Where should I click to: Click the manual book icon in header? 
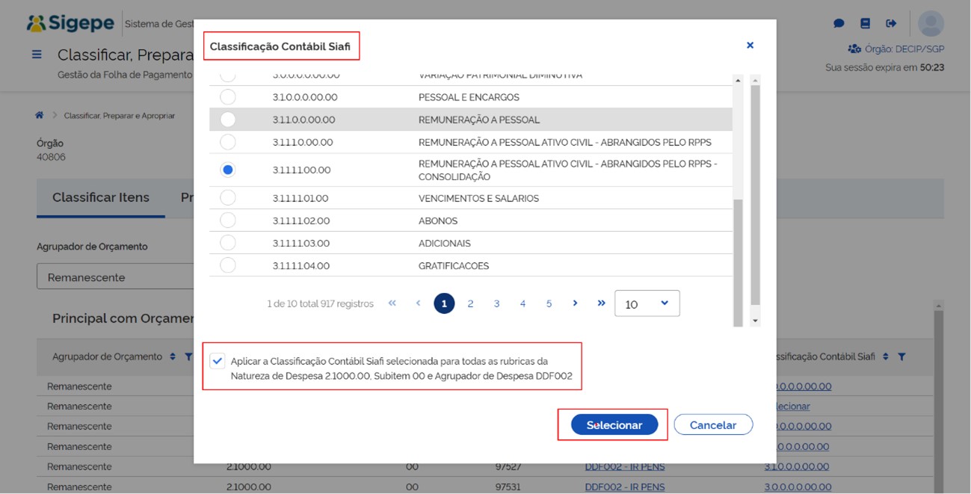(x=865, y=24)
